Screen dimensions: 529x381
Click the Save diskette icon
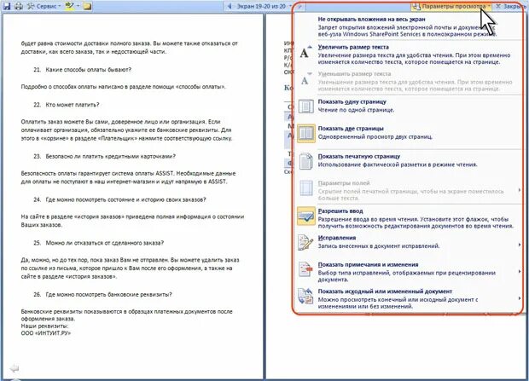pos(7,6)
